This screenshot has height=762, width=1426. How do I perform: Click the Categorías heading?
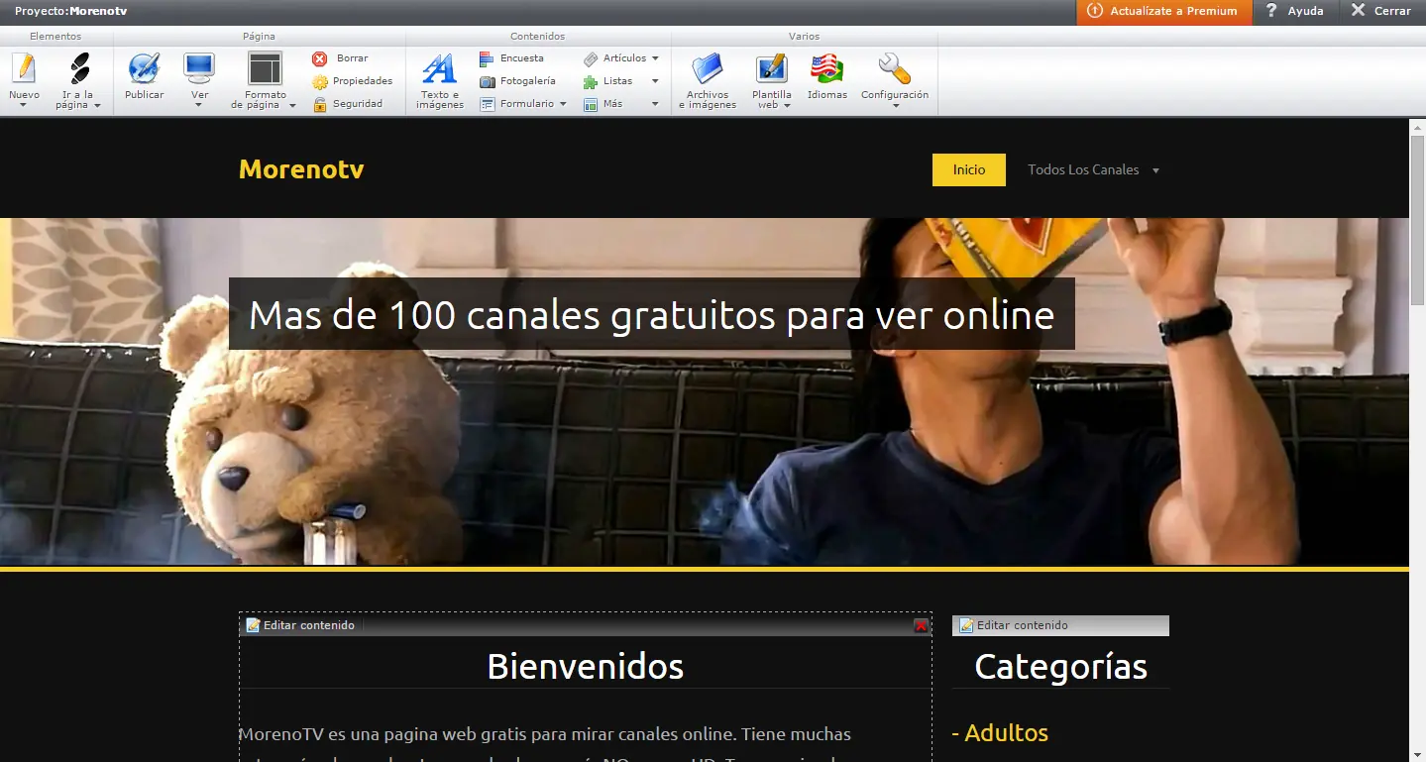tap(1060, 667)
